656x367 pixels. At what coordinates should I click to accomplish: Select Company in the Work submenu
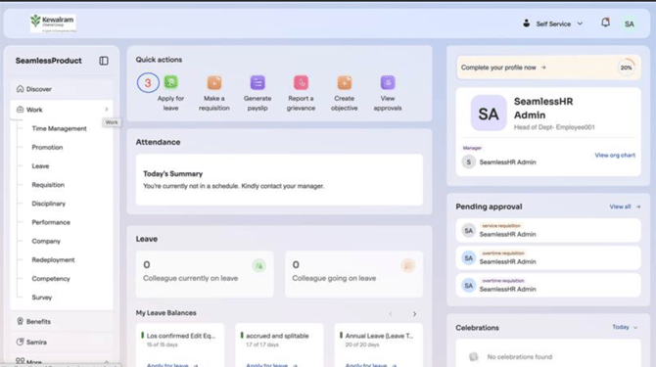point(46,241)
